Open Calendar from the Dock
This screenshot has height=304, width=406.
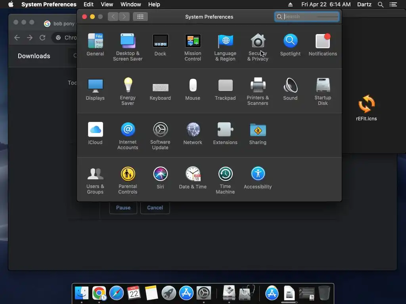point(134,293)
